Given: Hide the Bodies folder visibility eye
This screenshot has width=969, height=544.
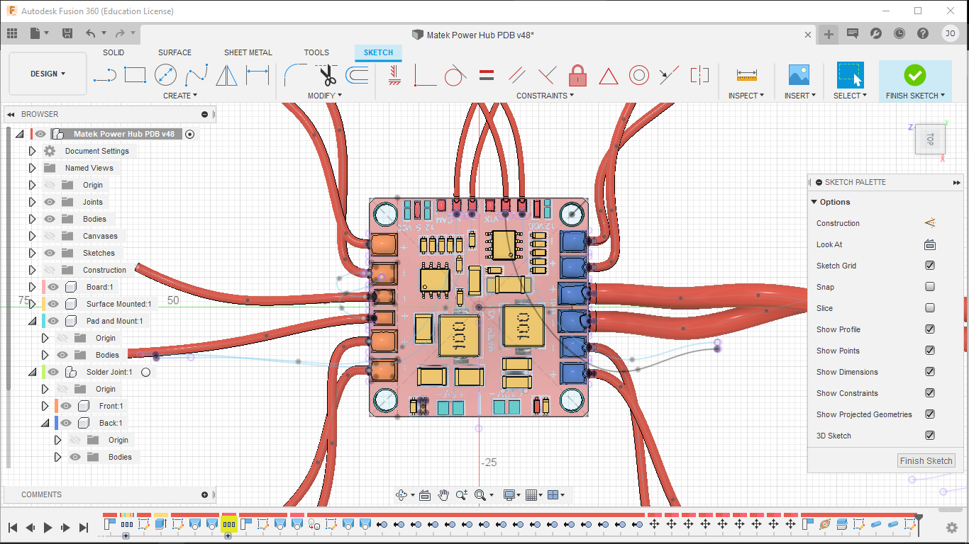Looking at the screenshot, I should point(50,219).
